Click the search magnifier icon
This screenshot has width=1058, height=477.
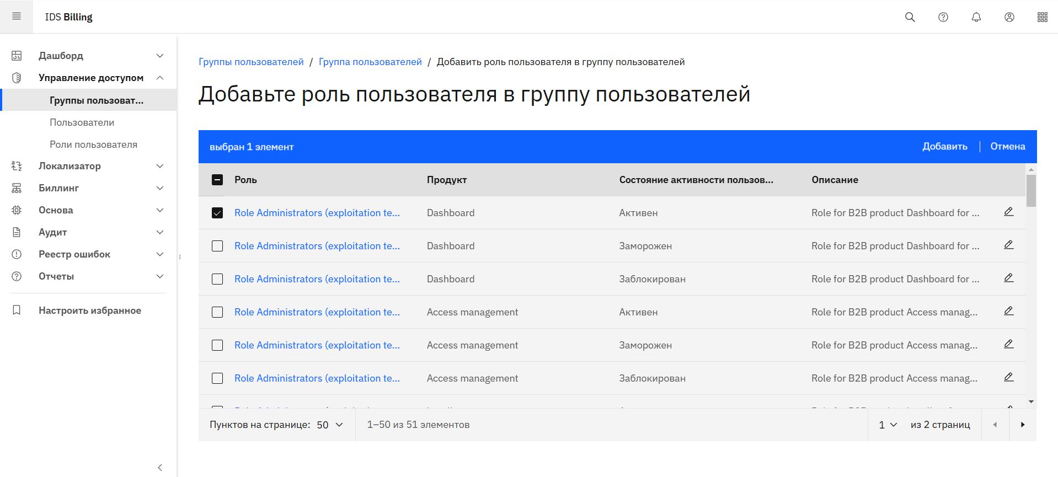point(910,17)
